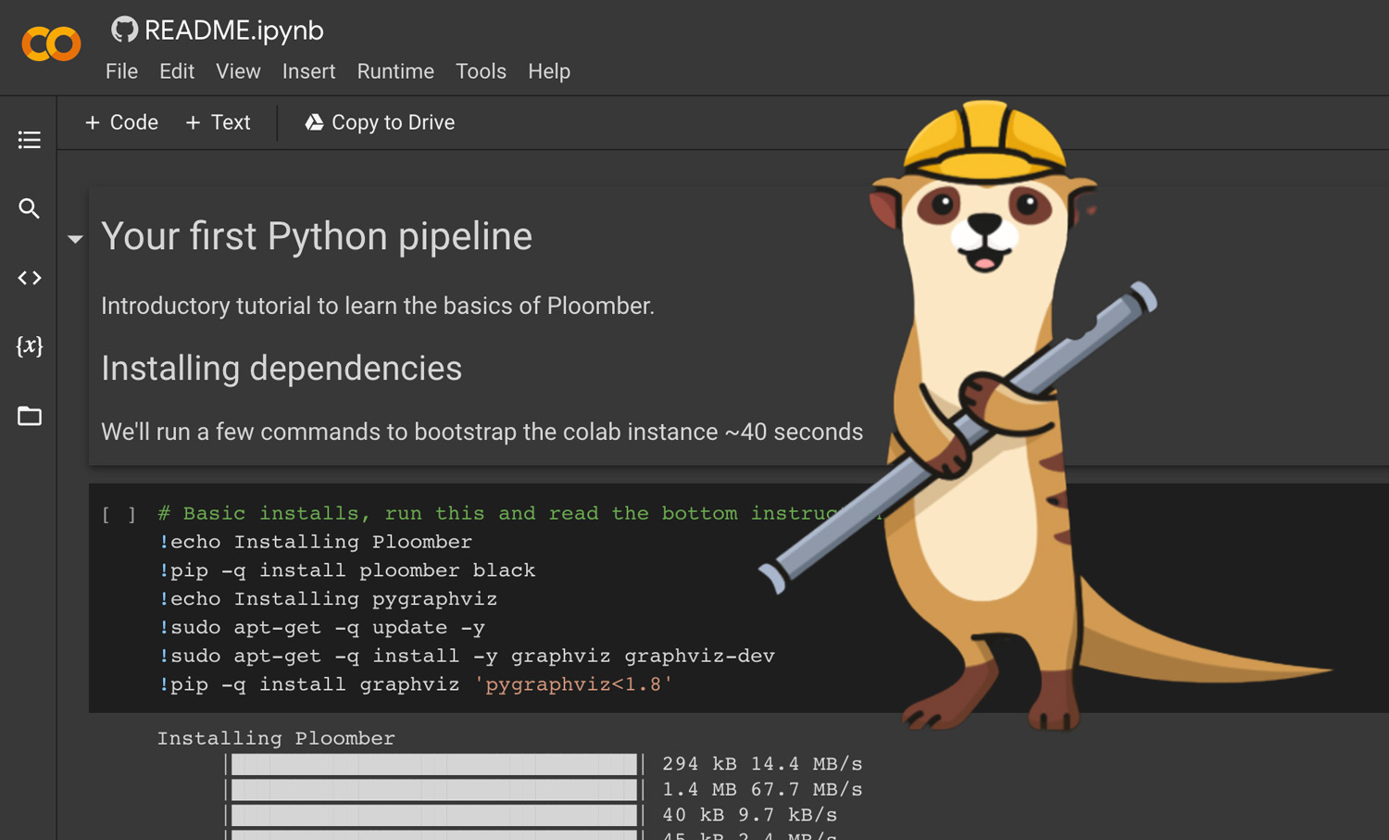Click the 'Installing dependencies' heading

point(282,369)
